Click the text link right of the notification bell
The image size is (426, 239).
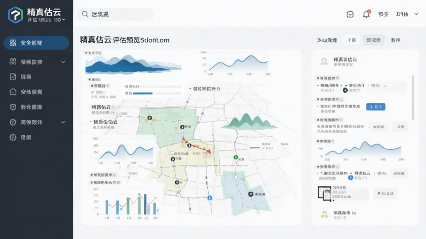[383, 14]
